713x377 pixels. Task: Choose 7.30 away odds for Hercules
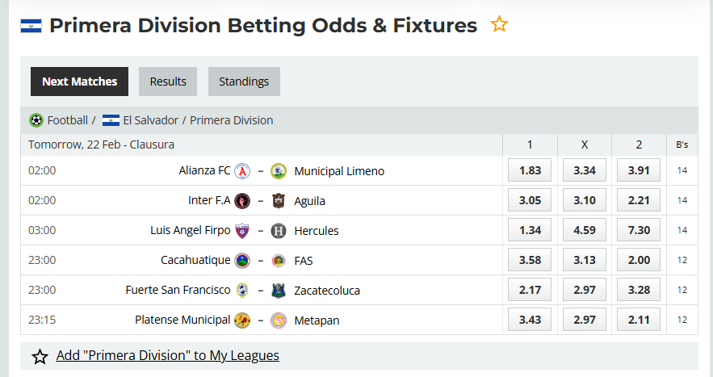pos(639,231)
